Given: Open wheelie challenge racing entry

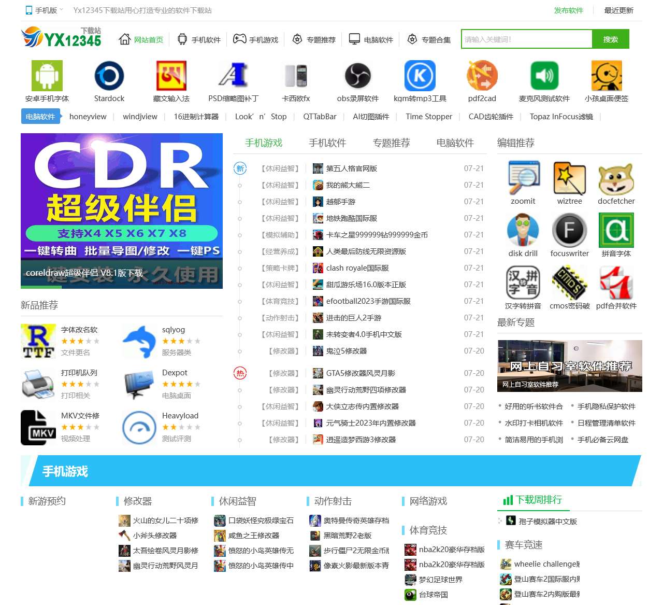Looking at the screenshot, I should (x=547, y=564).
